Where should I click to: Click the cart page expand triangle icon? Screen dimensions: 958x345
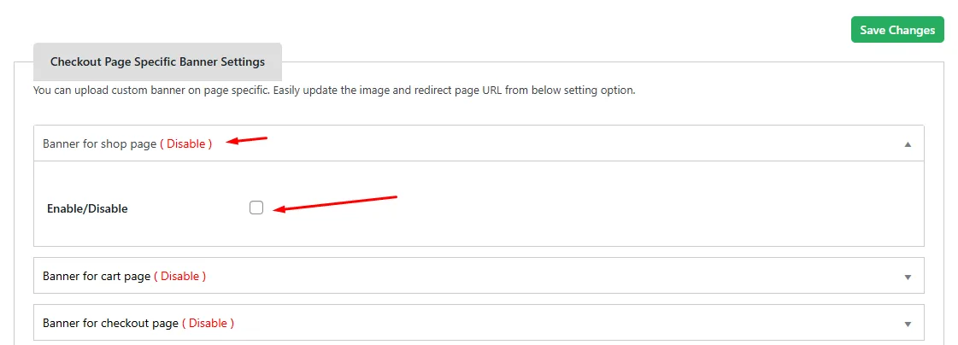[908, 277]
